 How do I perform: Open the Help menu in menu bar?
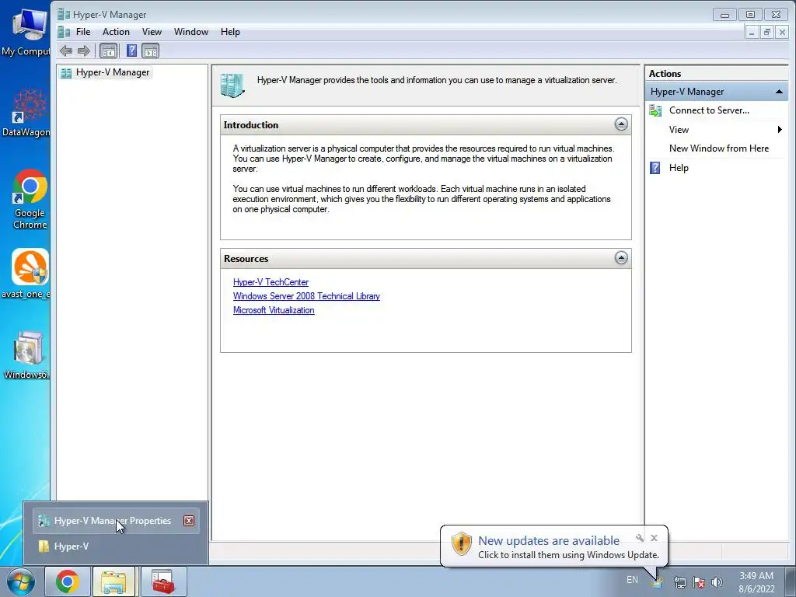click(x=230, y=32)
